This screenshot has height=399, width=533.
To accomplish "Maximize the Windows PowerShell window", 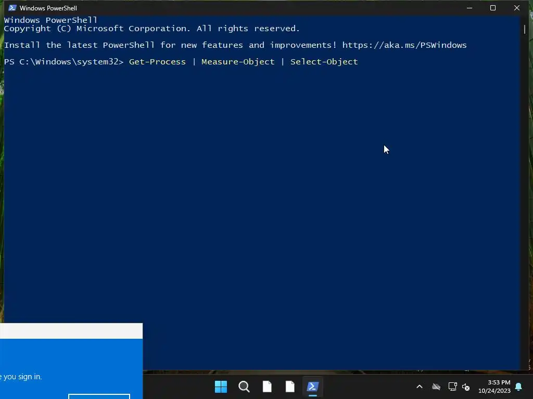I will click(493, 8).
